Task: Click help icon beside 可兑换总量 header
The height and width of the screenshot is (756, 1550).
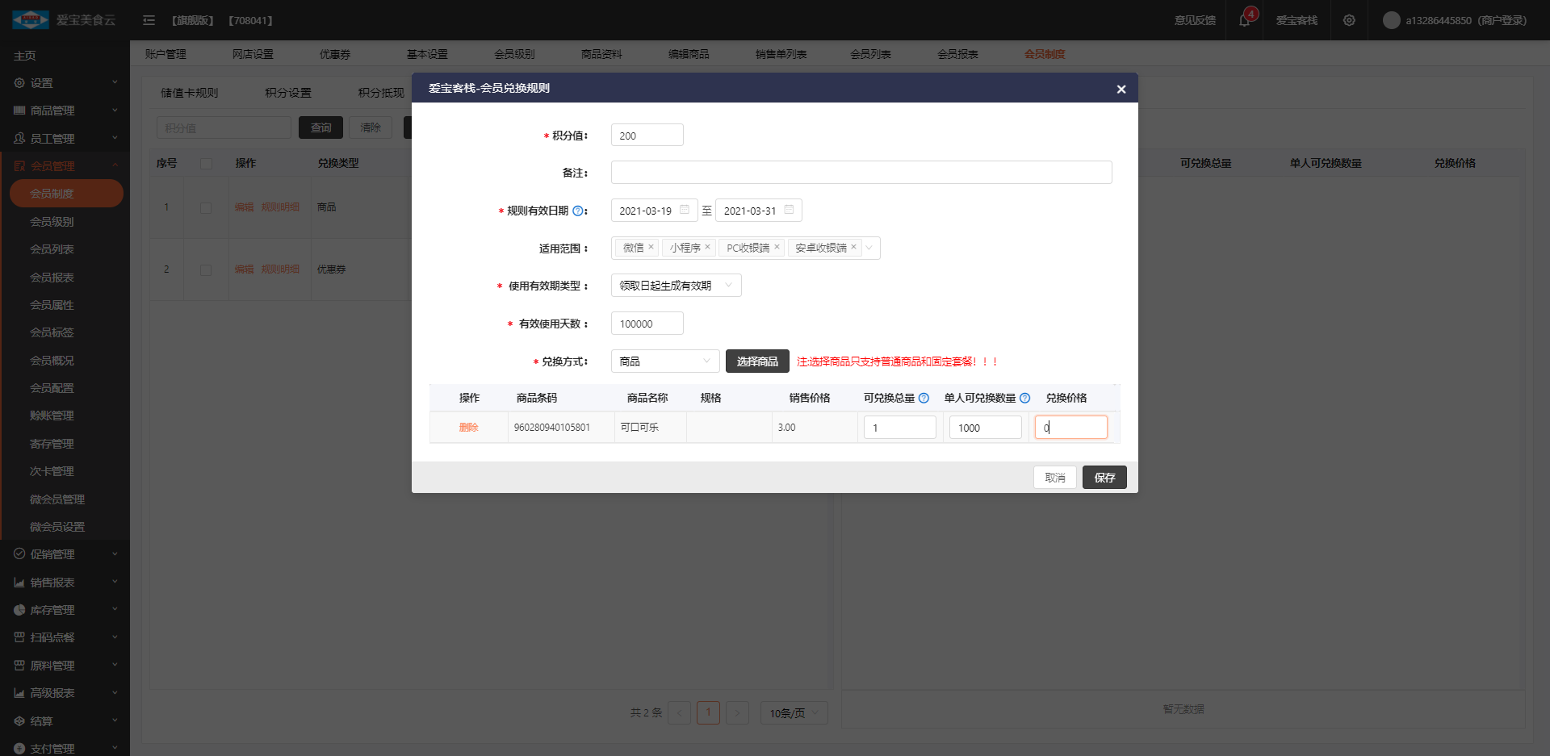Action: (x=924, y=398)
